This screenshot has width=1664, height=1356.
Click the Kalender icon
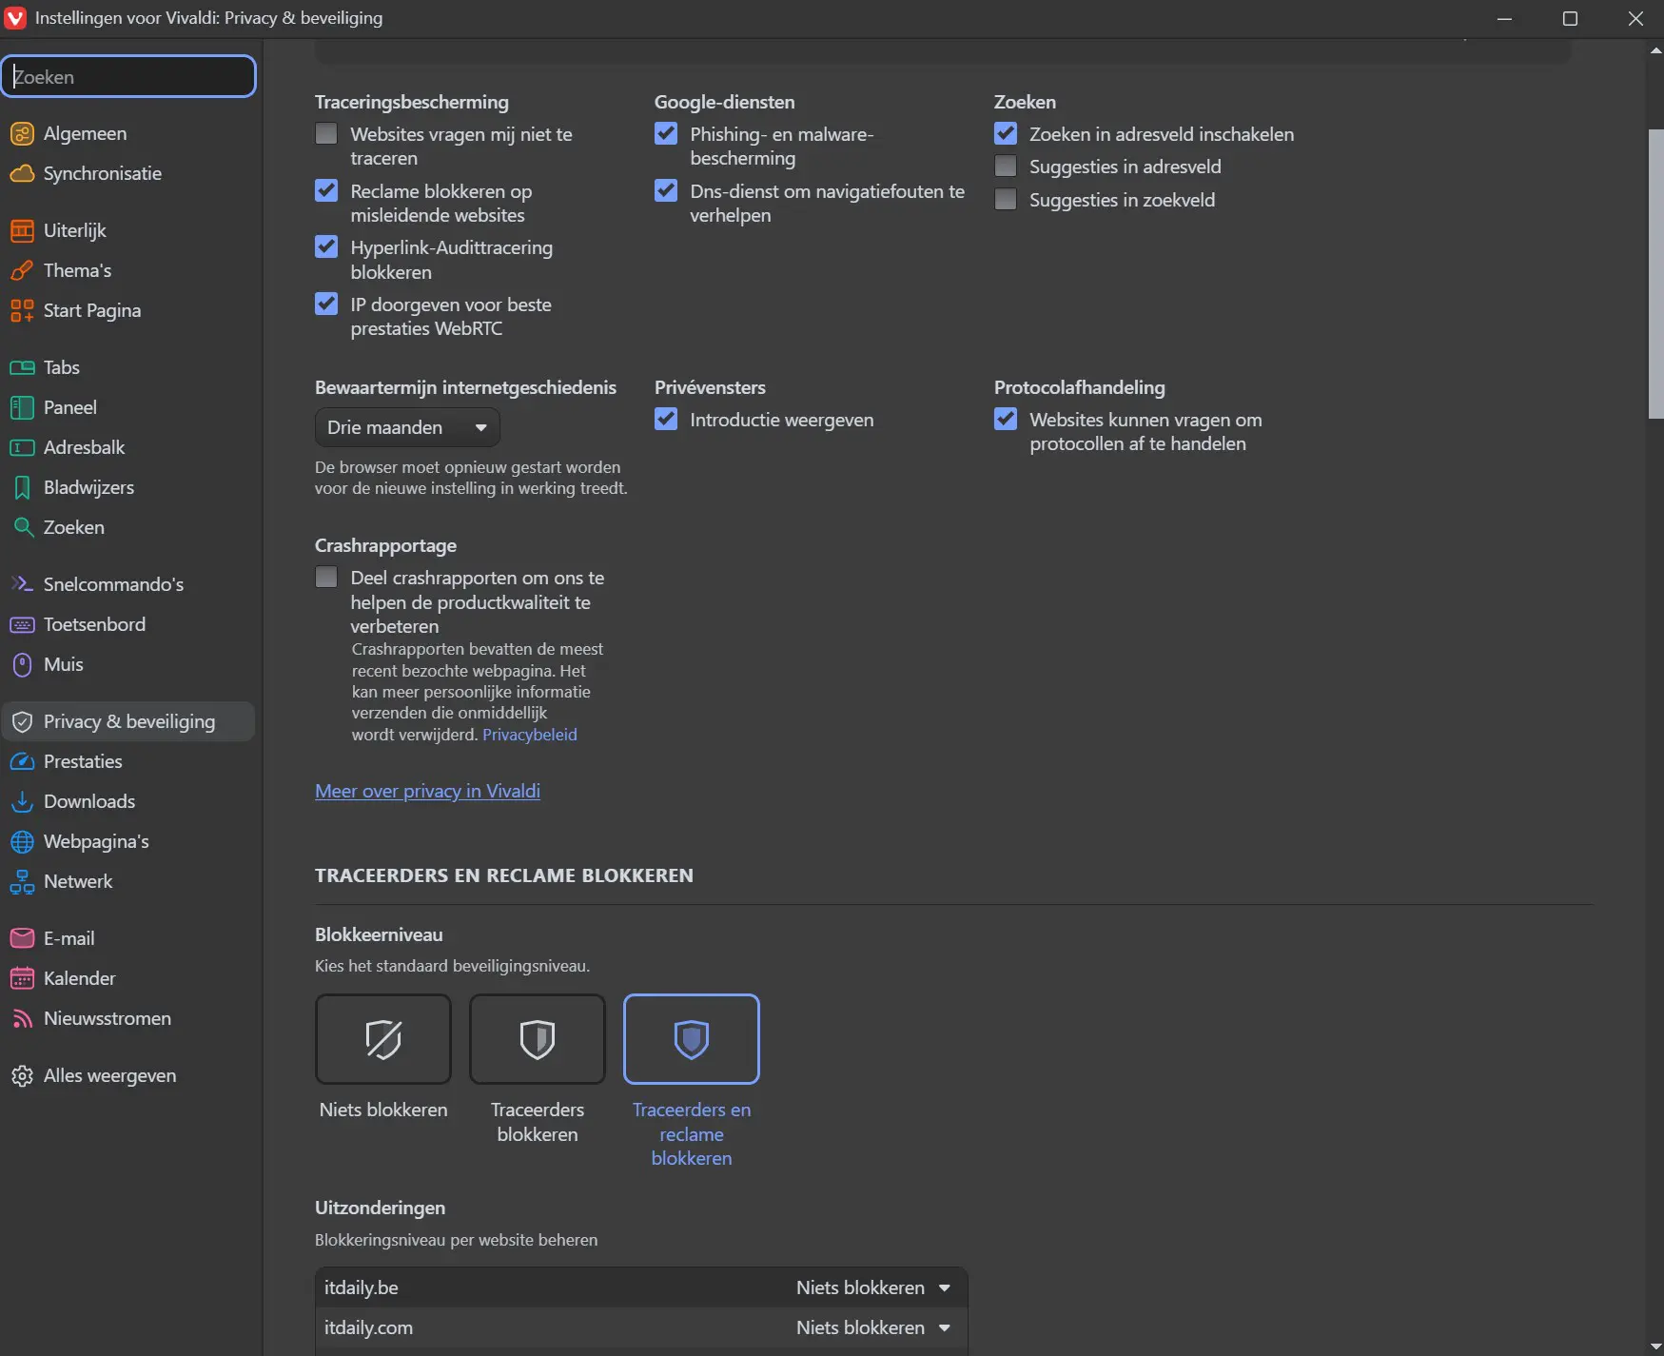tap(22, 979)
